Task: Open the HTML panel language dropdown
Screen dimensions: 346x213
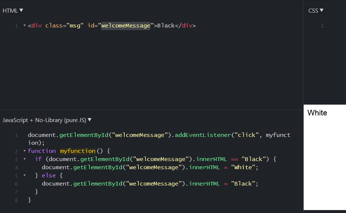Action: point(13,11)
